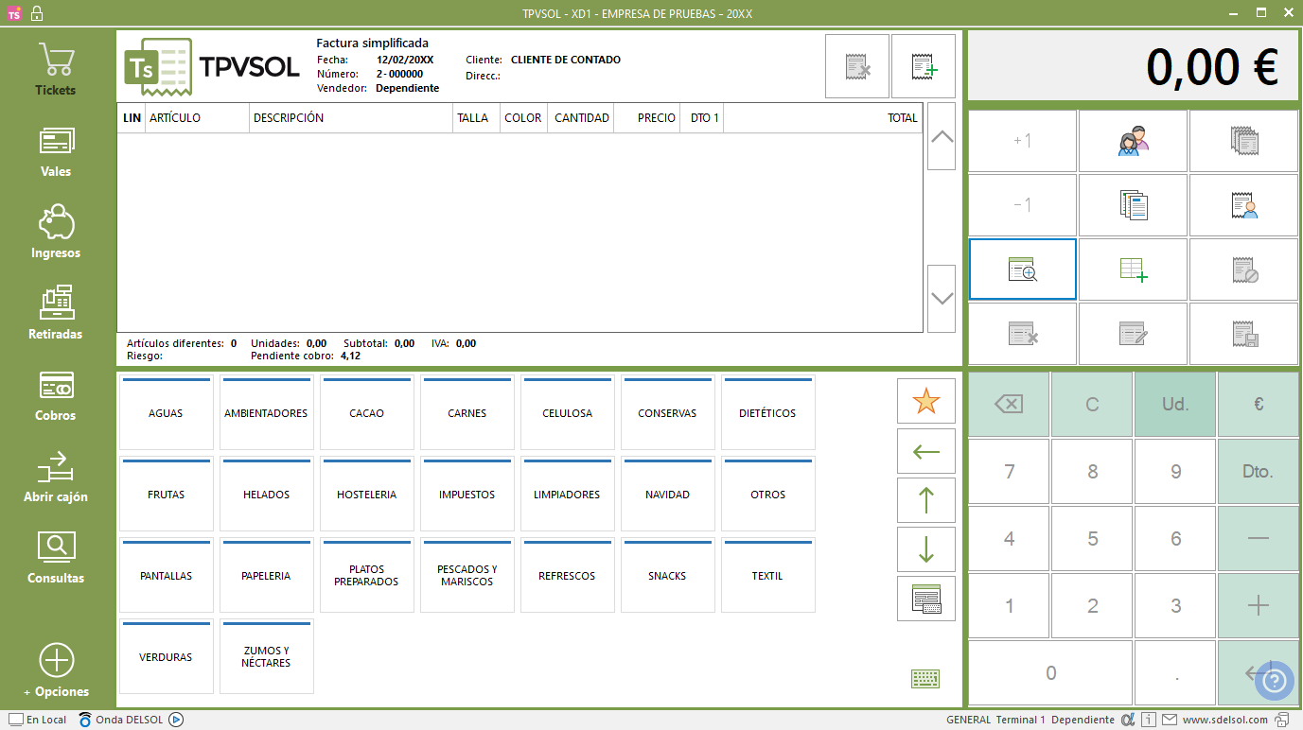Open Consultas search section

(x=56, y=558)
